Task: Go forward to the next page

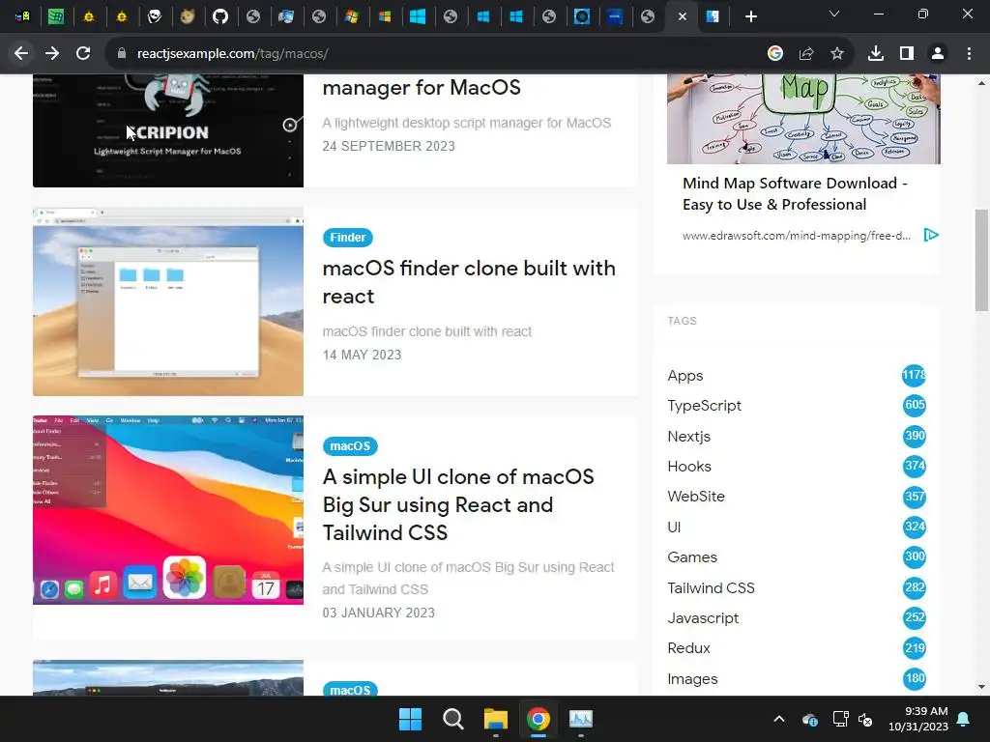Action: click(52, 54)
